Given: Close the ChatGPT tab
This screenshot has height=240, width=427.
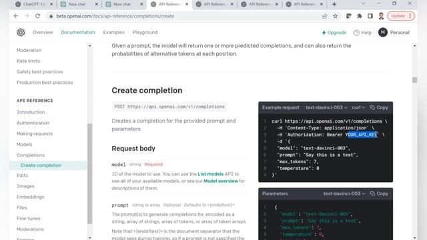Looking at the screenshot, I should click(x=51, y=4).
